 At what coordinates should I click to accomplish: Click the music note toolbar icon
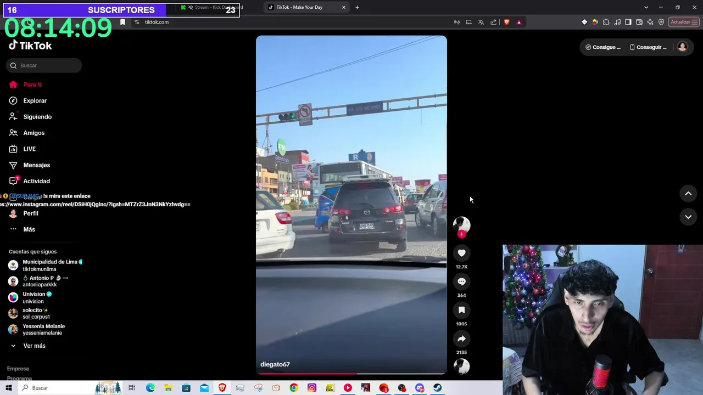click(x=617, y=22)
